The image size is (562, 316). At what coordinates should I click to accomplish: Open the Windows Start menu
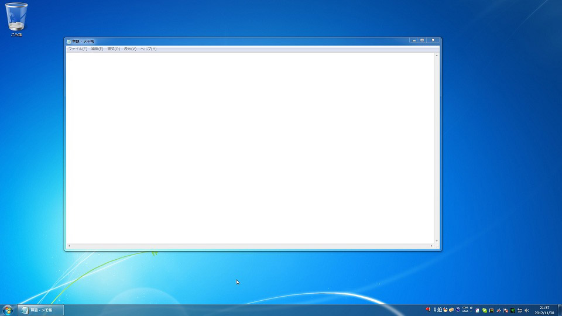(x=8, y=310)
